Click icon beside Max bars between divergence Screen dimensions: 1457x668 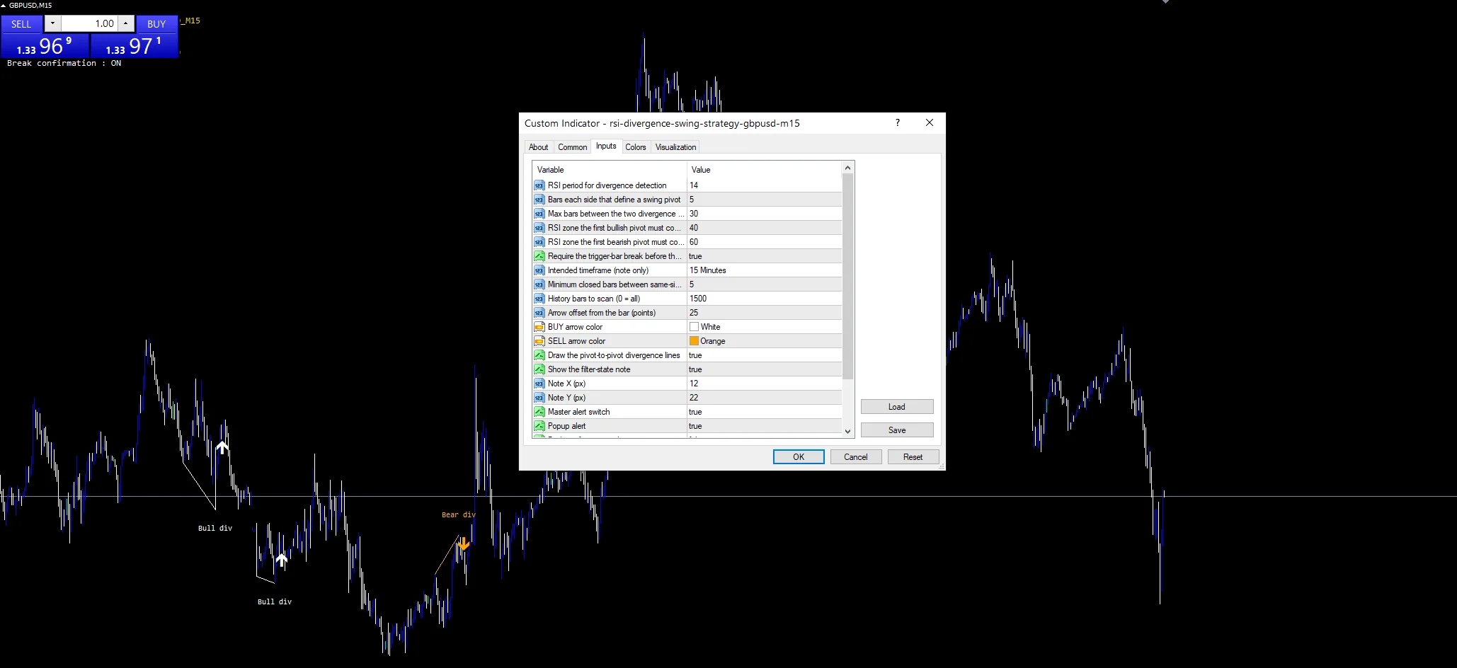[x=539, y=214]
